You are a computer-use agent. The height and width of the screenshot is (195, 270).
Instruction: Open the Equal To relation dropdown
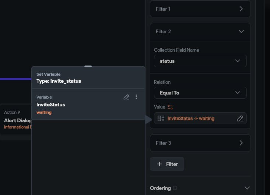pos(200,93)
